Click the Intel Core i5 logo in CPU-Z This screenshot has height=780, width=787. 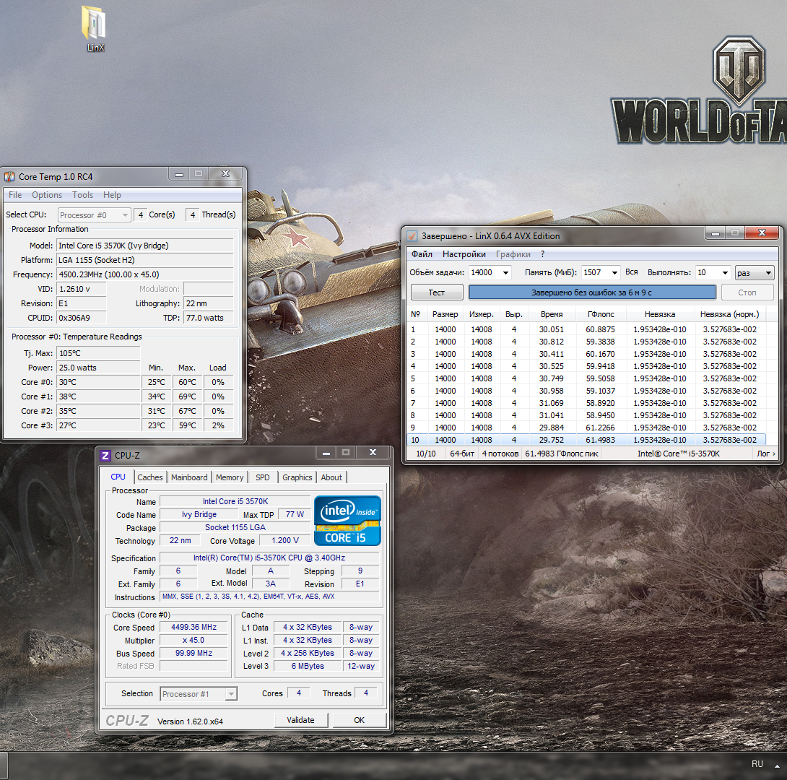tap(347, 520)
